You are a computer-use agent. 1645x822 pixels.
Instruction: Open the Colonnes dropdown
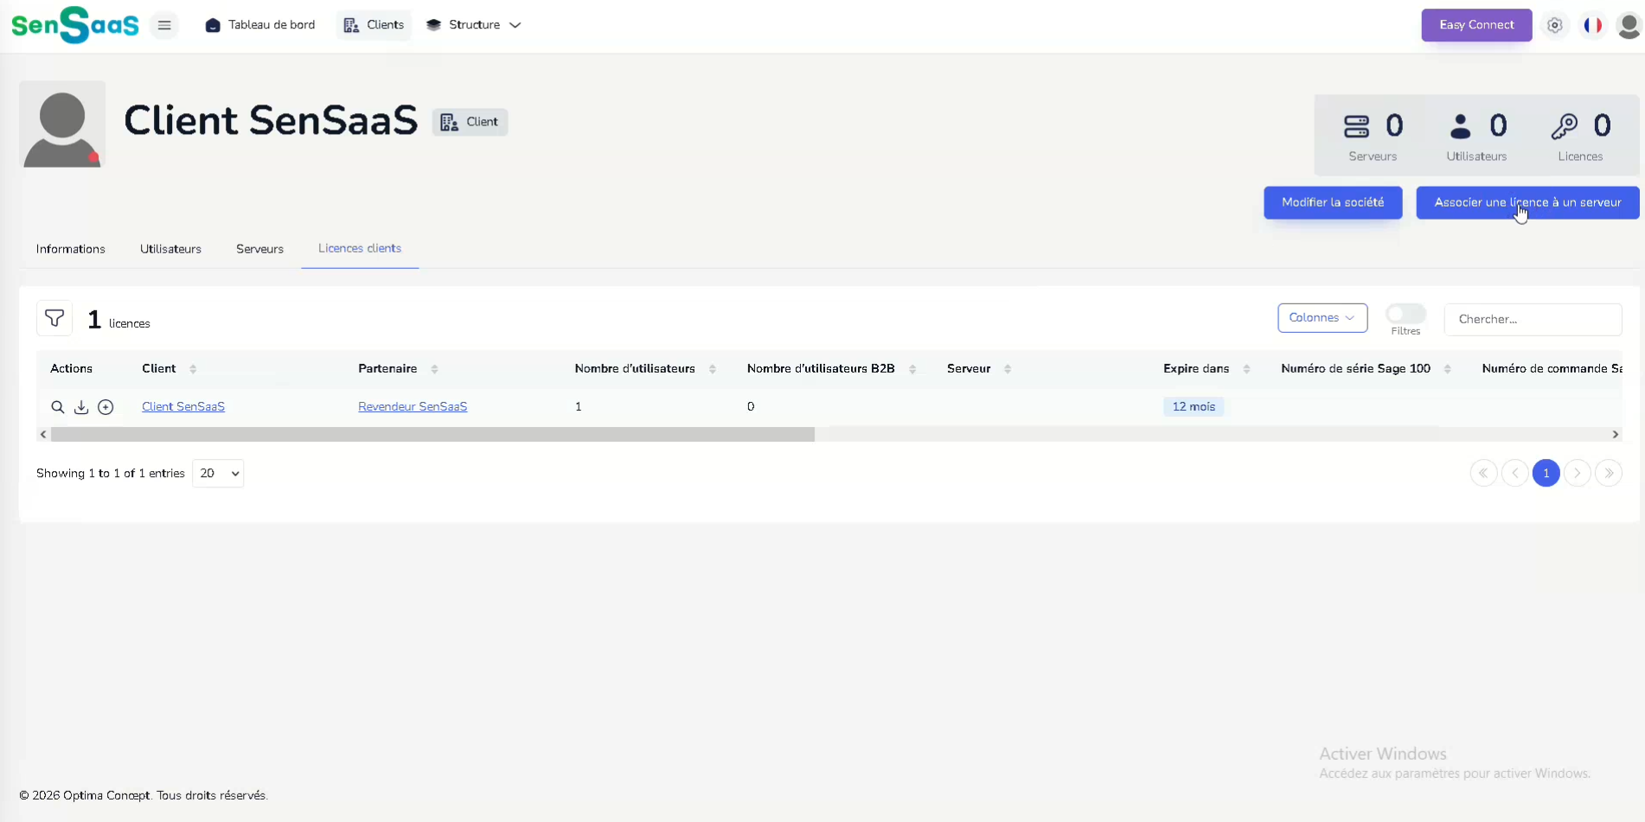[1322, 318]
